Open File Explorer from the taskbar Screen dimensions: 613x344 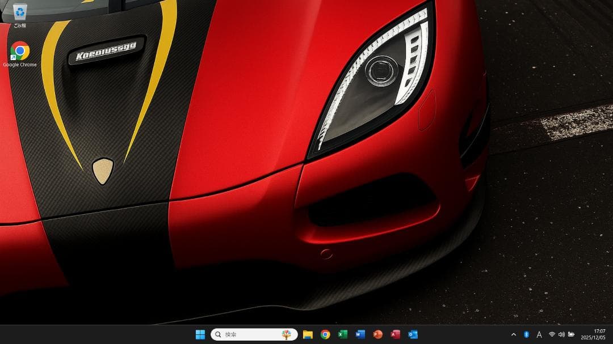tap(307, 334)
